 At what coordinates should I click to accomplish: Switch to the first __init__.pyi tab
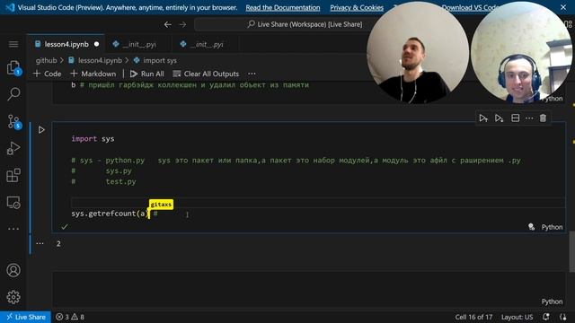tap(138, 44)
